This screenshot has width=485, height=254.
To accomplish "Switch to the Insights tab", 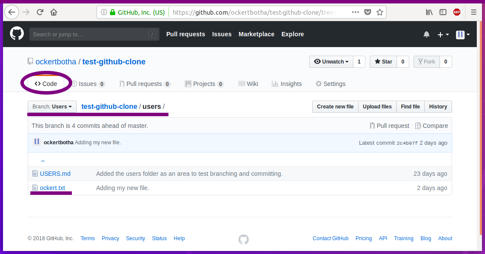I will coord(287,84).
